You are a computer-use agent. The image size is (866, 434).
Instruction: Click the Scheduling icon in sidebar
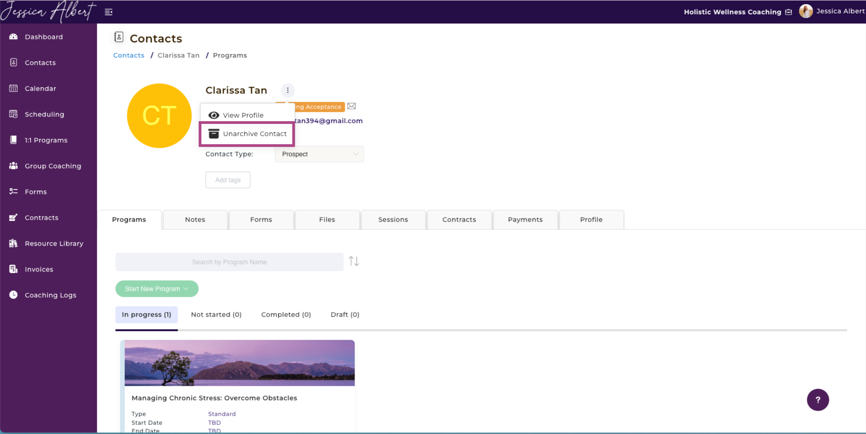click(13, 114)
